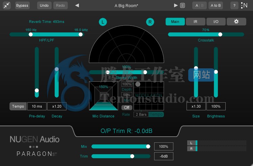This screenshot has width=253, height=166.
Task: Collapse the plugin window with arrows icon
Action: pyautogui.click(x=7, y=5)
